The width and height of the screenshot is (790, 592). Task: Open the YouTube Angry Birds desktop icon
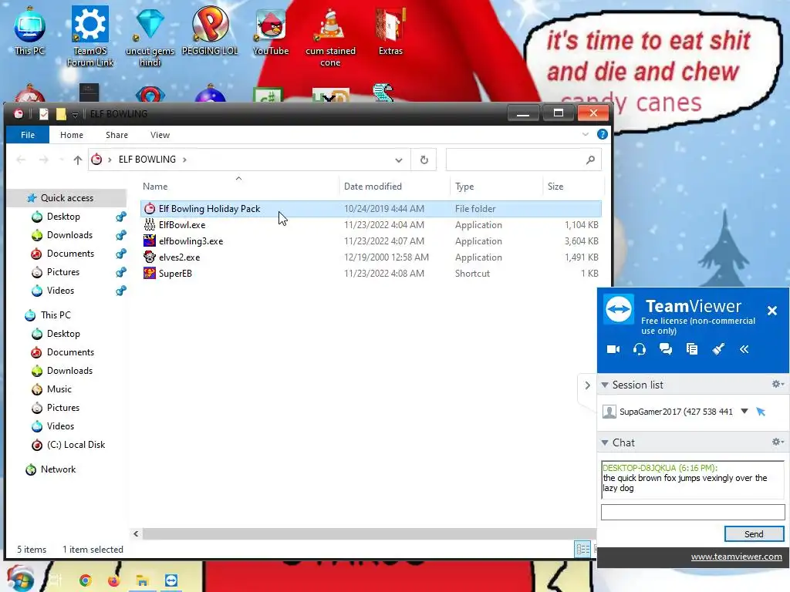click(x=271, y=31)
